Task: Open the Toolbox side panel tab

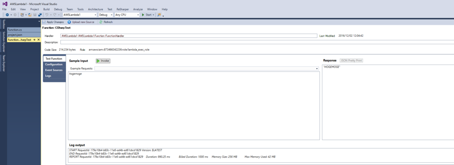Action: [x=4, y=24]
